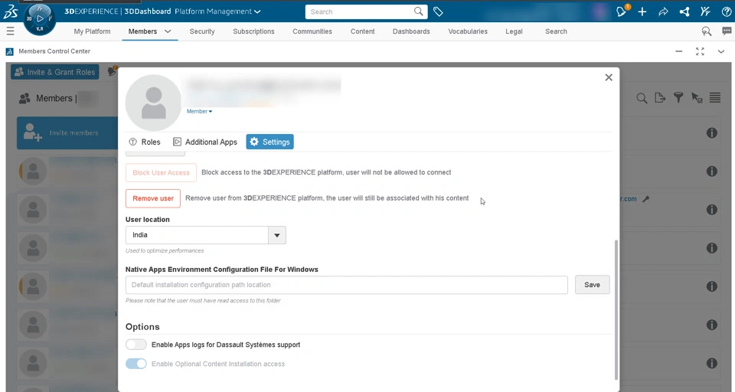Open the Members tab
735x392 pixels.
coord(142,31)
